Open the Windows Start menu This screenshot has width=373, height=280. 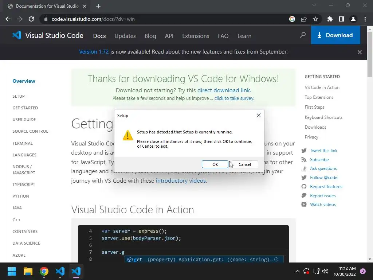pos(12,271)
